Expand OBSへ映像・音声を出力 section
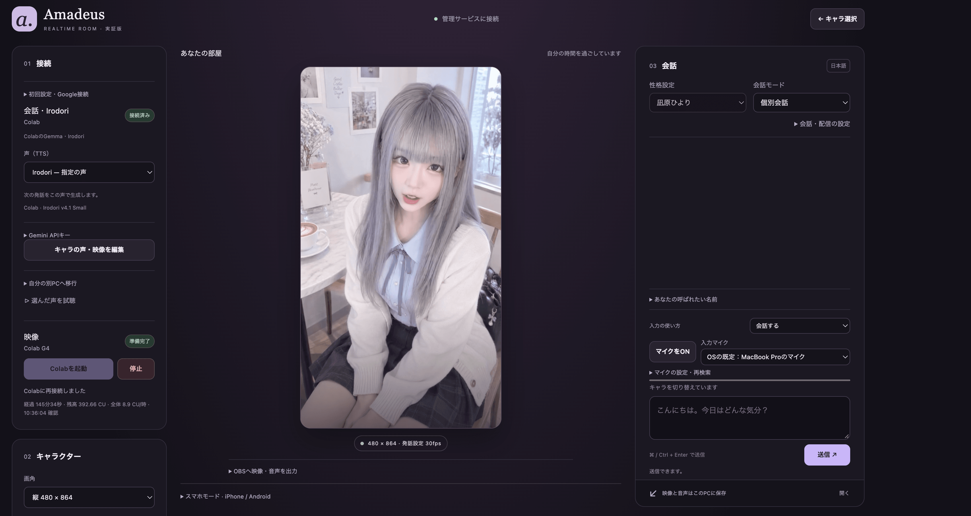 pos(263,471)
